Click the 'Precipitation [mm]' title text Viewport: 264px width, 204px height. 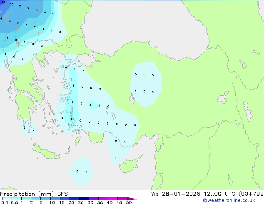click(27, 194)
